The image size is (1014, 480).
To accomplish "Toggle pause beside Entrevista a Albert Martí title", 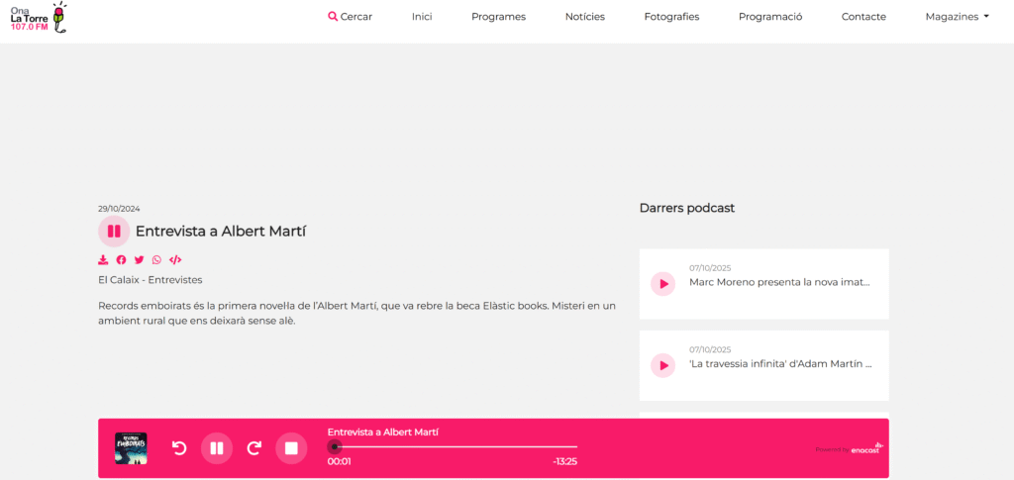I will [x=114, y=232].
